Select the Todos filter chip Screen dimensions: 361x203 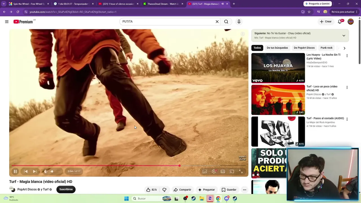(257, 48)
